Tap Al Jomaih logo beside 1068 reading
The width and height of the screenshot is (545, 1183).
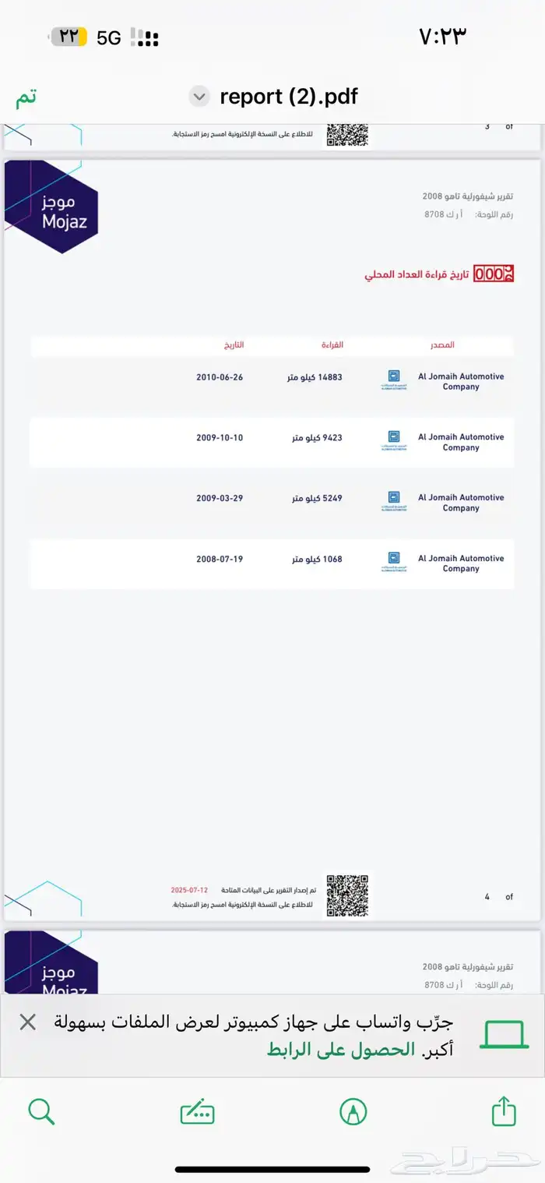(393, 562)
